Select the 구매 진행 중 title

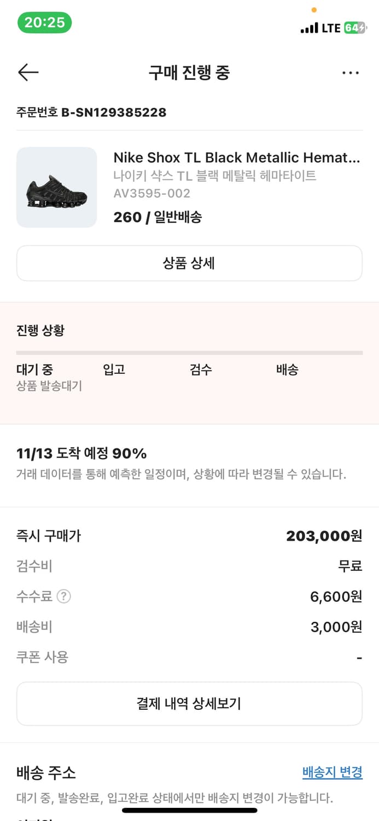tap(189, 72)
